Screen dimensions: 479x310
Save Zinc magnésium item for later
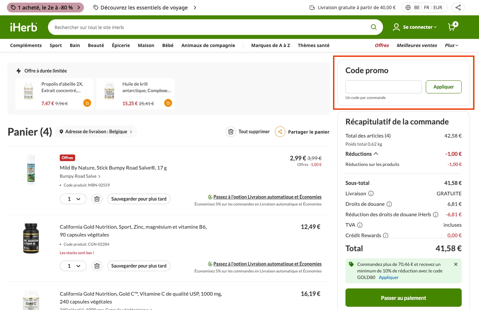click(139, 266)
